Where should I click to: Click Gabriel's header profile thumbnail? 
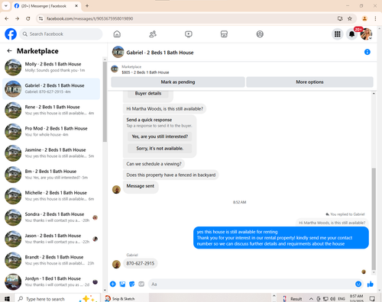(118, 52)
